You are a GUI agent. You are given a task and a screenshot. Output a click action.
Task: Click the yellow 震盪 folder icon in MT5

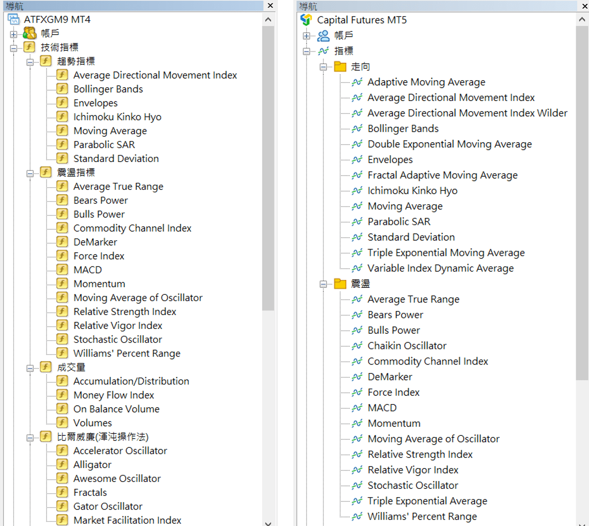pyautogui.click(x=340, y=284)
